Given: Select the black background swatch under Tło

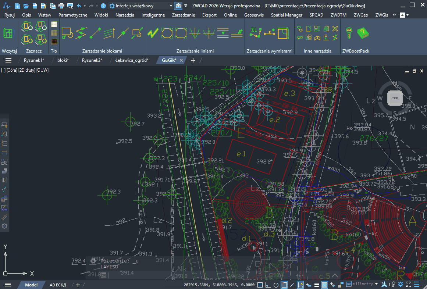Looking at the screenshot, I should (54, 42).
